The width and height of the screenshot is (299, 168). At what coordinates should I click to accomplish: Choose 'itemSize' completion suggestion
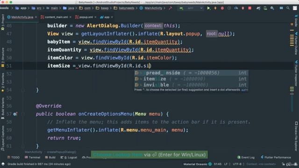(x=191, y=79)
